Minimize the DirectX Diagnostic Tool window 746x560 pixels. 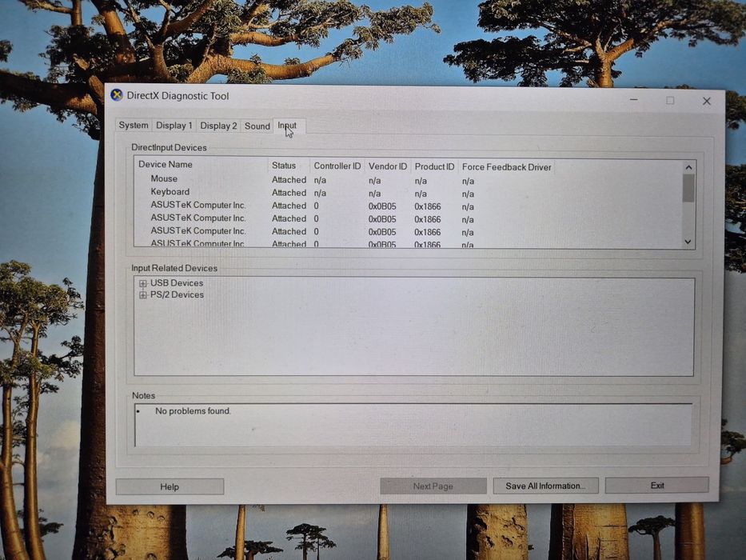(x=634, y=100)
